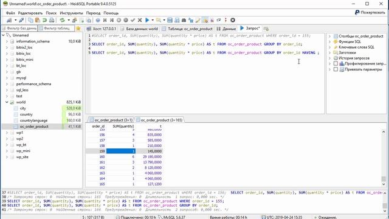Click the save floppy disk toolbar icon
This screenshot has height=219, width=389.
pyautogui.click(x=170, y=20)
